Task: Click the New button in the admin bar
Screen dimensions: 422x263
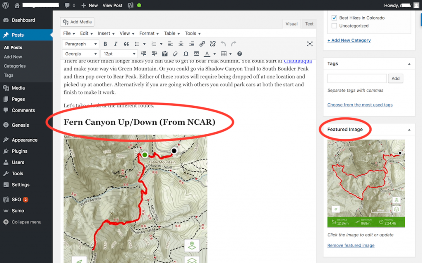Action: click(89, 5)
